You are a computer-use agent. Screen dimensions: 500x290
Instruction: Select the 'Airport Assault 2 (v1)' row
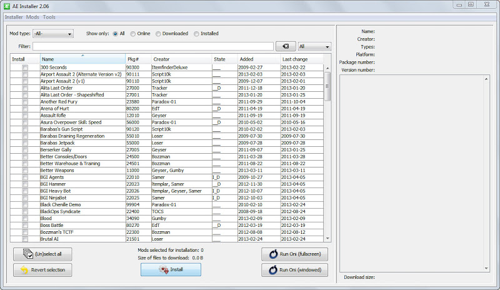pyautogui.click(x=167, y=81)
